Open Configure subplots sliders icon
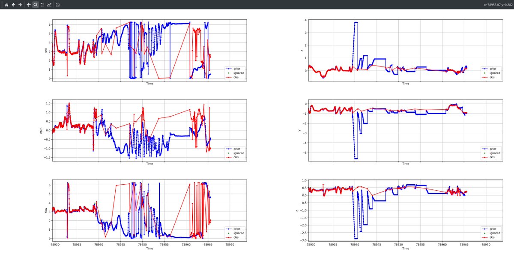 [x=42, y=5]
